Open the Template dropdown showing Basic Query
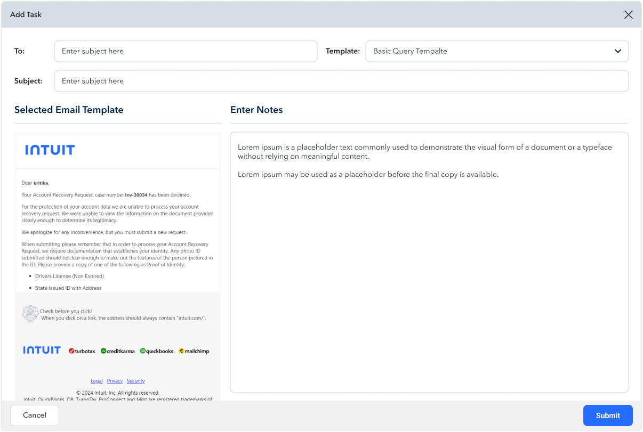This screenshot has height=432, width=643. 491,51
